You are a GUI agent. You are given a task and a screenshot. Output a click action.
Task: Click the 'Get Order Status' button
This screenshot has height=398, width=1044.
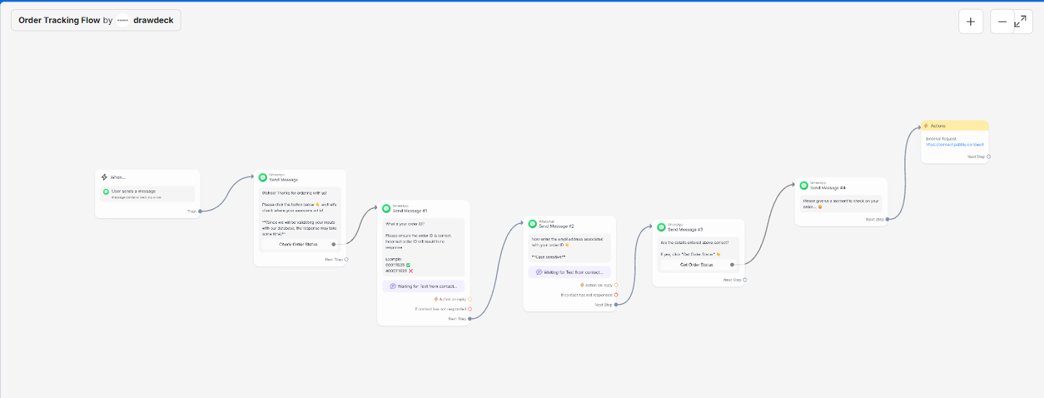pyautogui.click(x=697, y=265)
